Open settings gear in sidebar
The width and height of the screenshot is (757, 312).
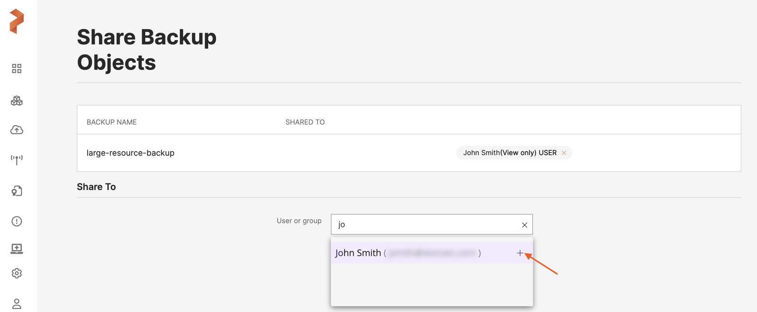coord(17,273)
